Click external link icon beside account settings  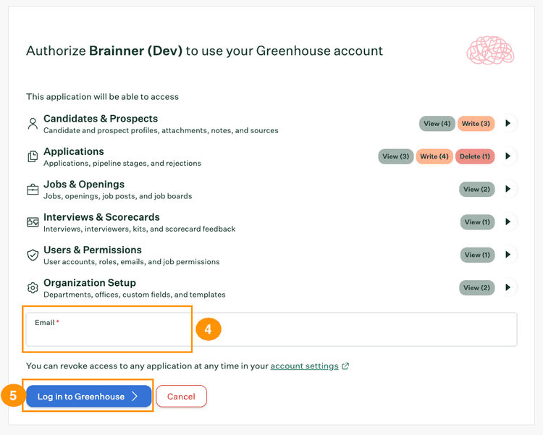coord(345,366)
